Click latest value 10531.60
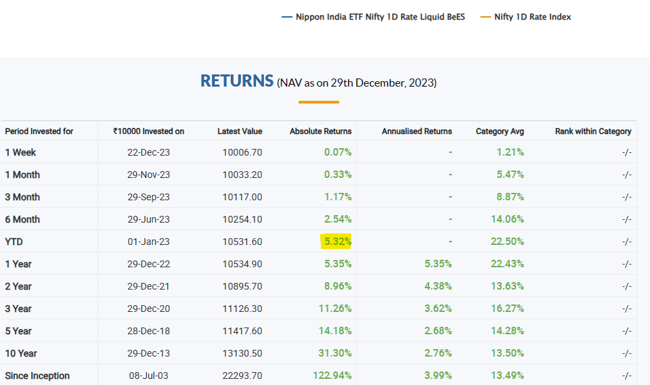 [x=242, y=242]
